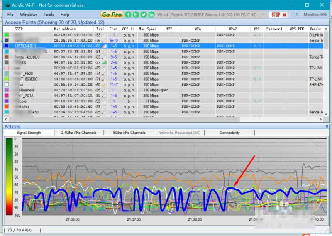The width and height of the screenshot is (332, 236).
Task: Switch to the Connectivity tab
Action: [229, 133]
